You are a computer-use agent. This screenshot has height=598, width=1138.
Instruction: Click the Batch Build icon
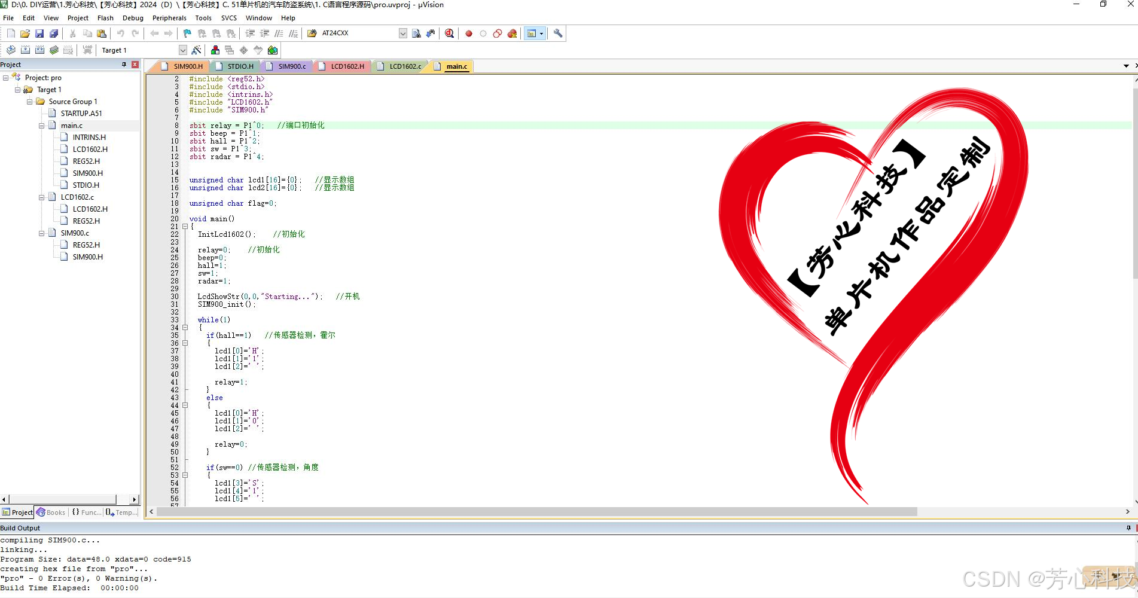pos(54,50)
